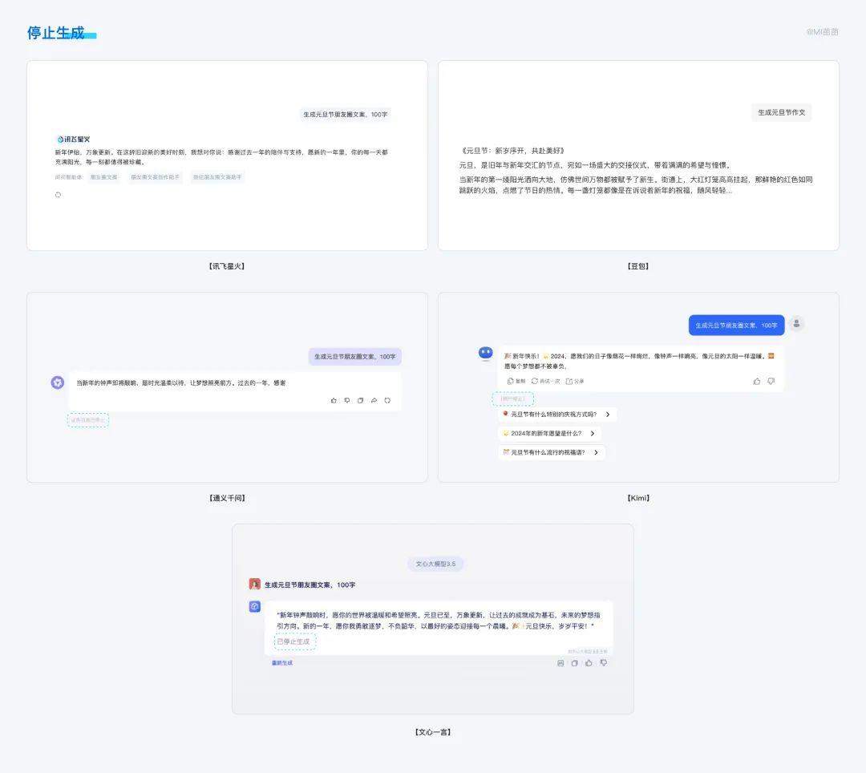This screenshot has width=866, height=773.
Task: Click the 文心一言 image/save icon
Action: coord(560,663)
